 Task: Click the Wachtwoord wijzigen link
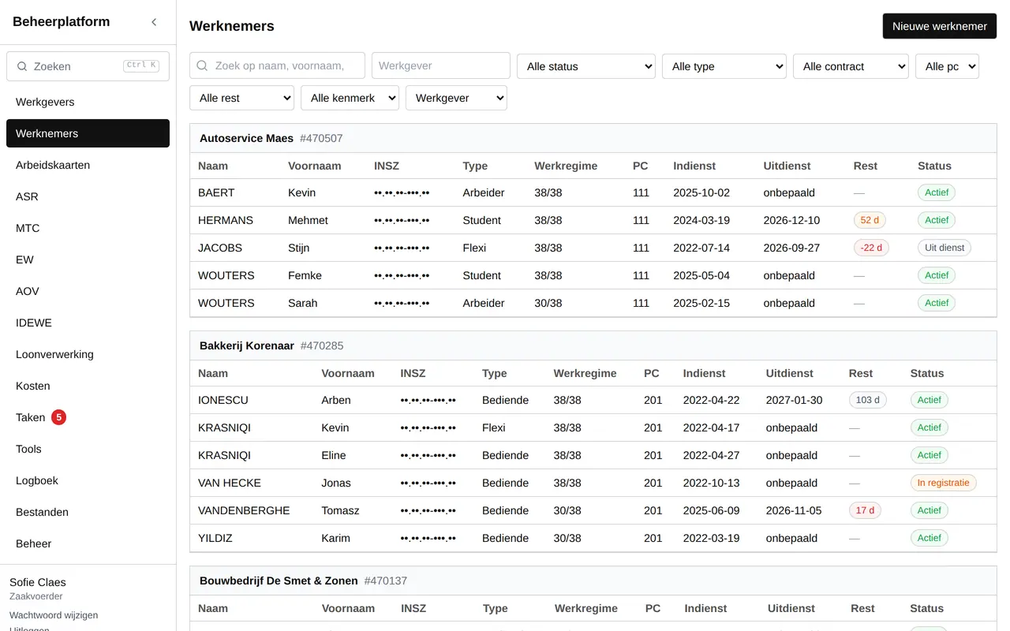point(54,615)
